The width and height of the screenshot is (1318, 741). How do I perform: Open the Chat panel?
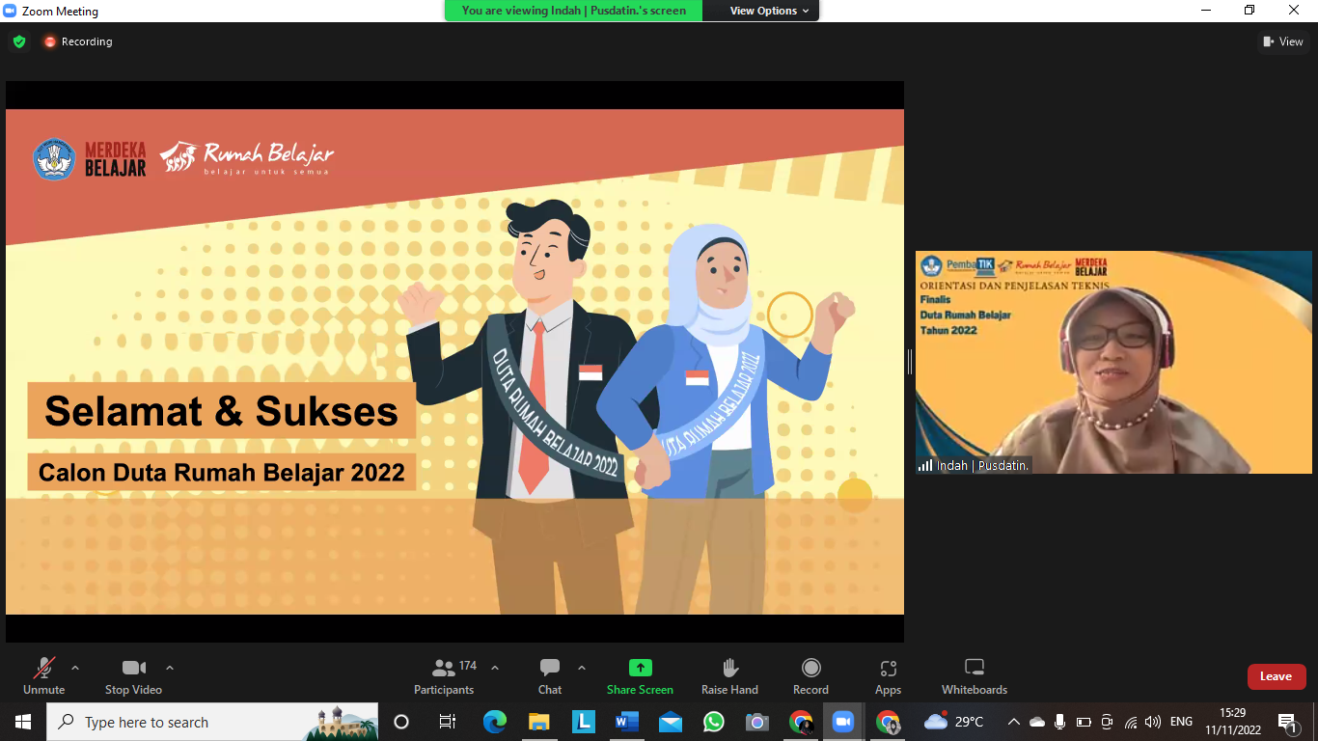coord(550,676)
